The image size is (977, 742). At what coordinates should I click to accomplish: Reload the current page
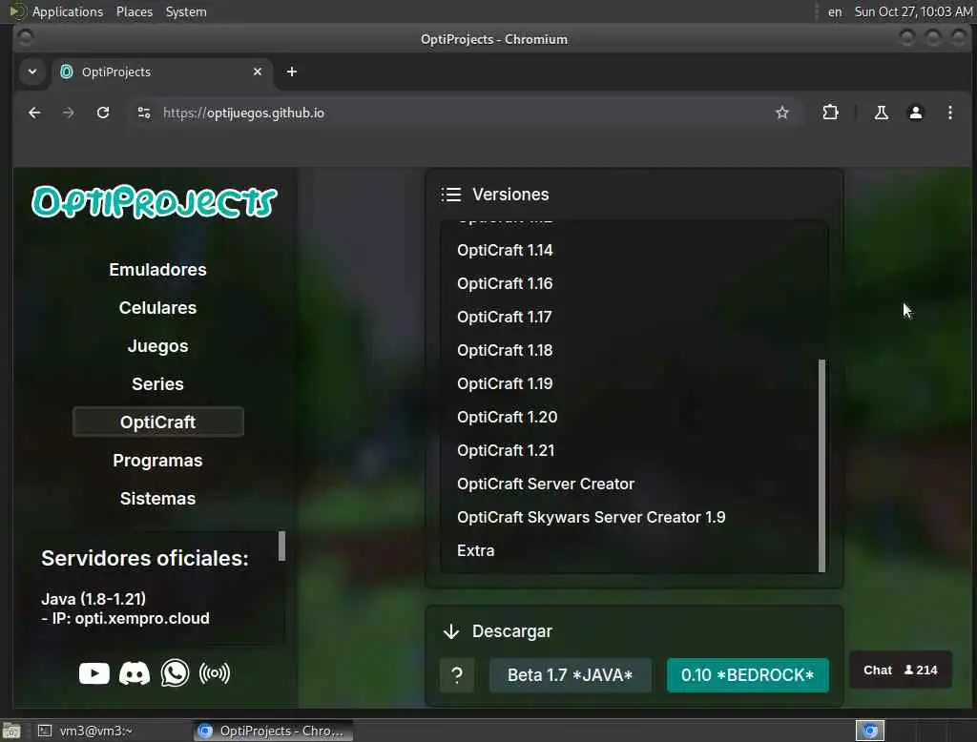tap(103, 113)
